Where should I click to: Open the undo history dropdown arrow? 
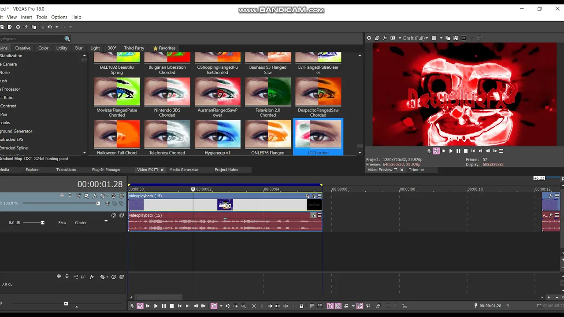(56, 27)
